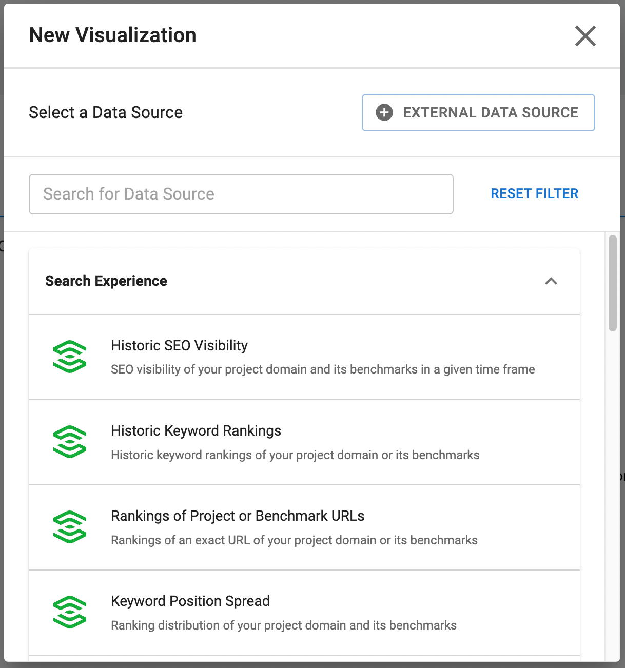
Task: Click the 'Rankings of an exact URL' description
Action: 294,540
